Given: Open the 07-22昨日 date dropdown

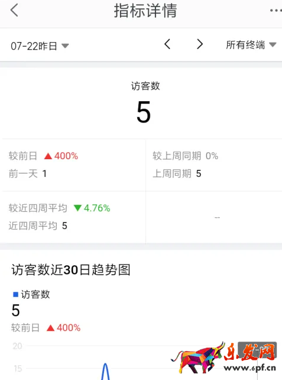Looking at the screenshot, I should click(40, 46).
